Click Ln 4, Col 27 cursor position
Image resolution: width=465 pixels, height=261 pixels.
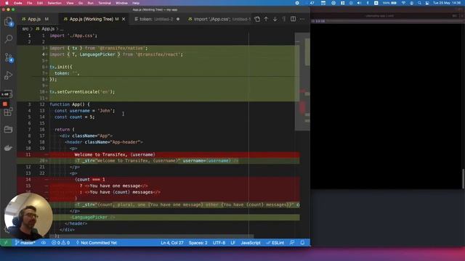(x=172, y=243)
